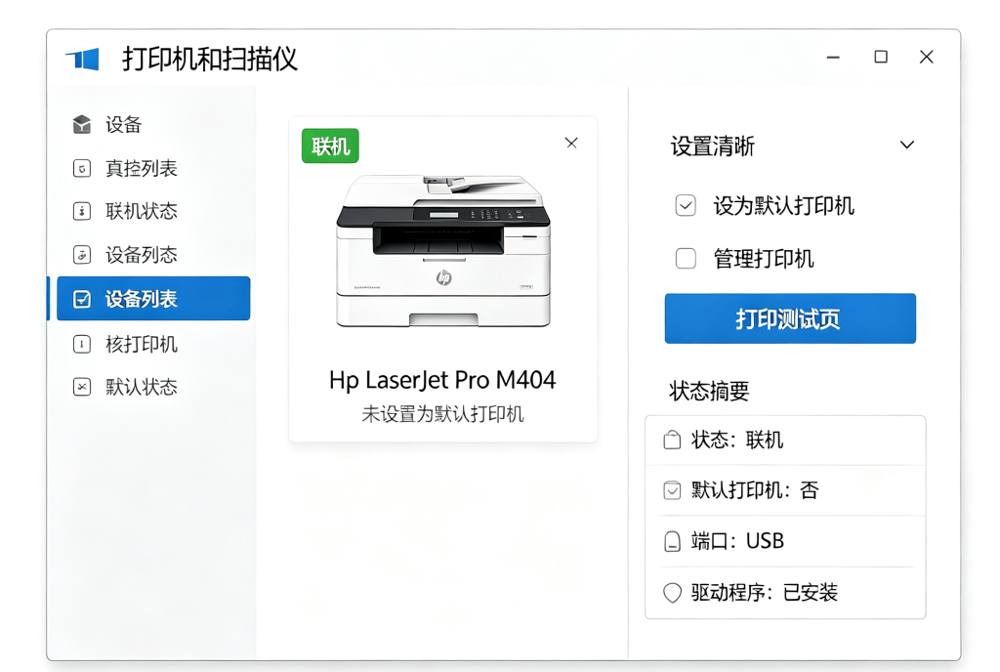Collapse the 设置清晰 section chevron
1000x672 pixels.
(x=907, y=146)
